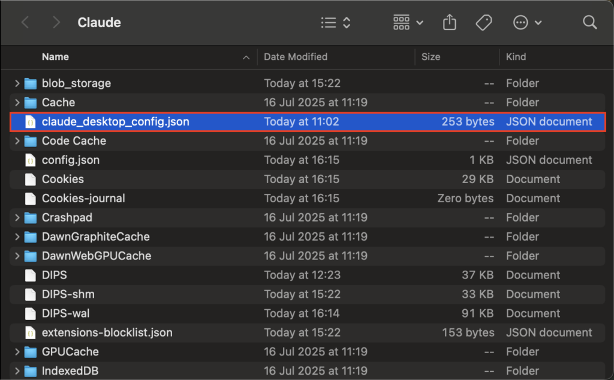Click the Cookies-journal document icon
This screenshot has width=614, height=380.
(30, 199)
